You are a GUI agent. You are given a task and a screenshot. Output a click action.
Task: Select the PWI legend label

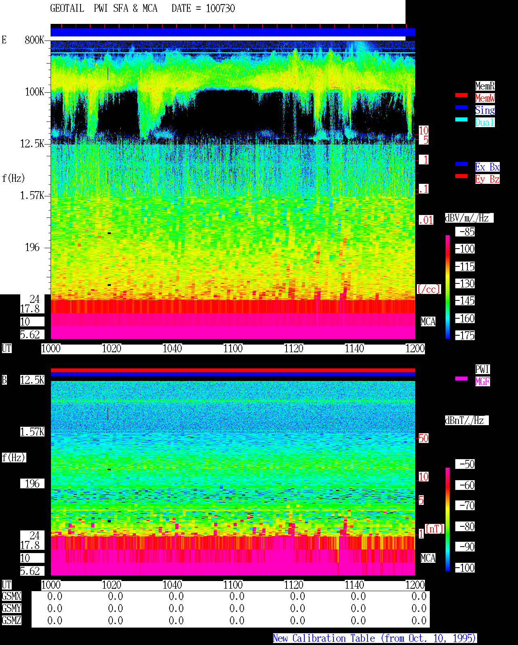point(482,369)
